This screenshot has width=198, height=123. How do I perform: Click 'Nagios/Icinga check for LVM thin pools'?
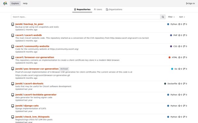(34, 119)
